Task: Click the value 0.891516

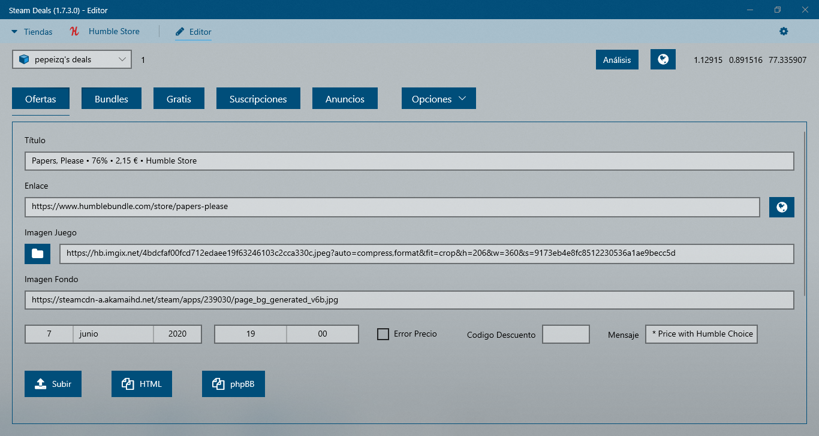Action: pos(746,60)
